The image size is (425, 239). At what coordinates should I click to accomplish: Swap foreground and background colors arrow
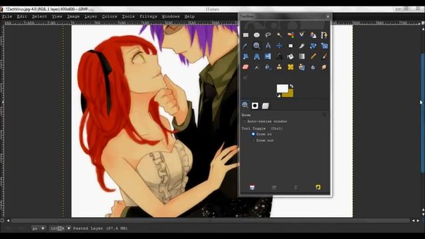(292, 86)
